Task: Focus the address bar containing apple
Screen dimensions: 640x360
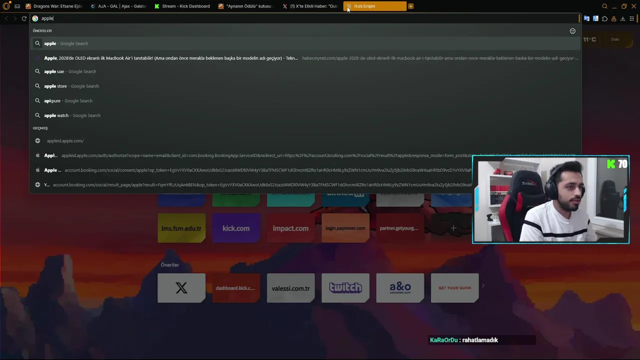Action: pos(305,18)
